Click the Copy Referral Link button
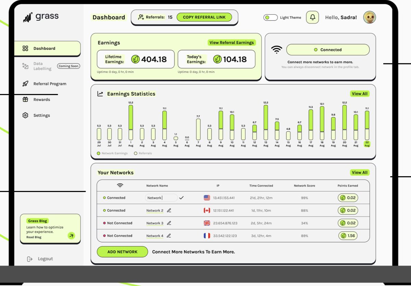Viewport: 411px width, 286px height. [204, 17]
